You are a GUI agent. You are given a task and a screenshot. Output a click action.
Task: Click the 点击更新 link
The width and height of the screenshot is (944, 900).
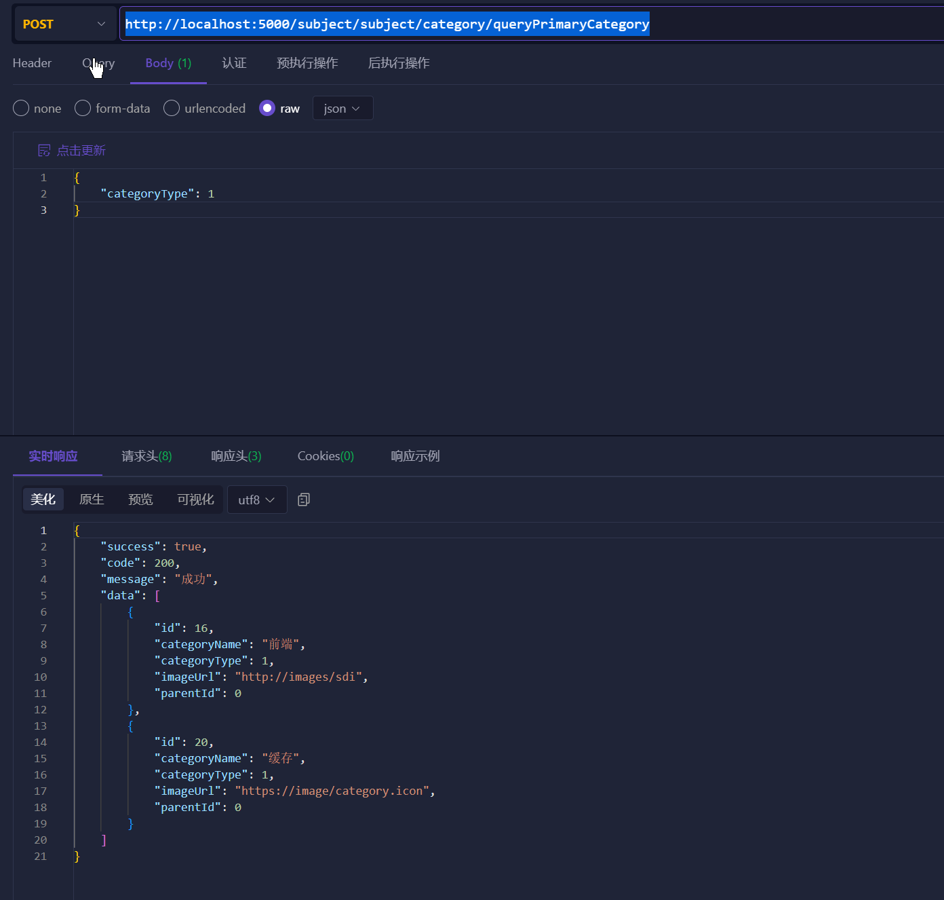tap(81, 151)
